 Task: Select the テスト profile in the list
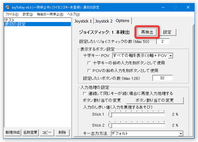tap(38, 20)
